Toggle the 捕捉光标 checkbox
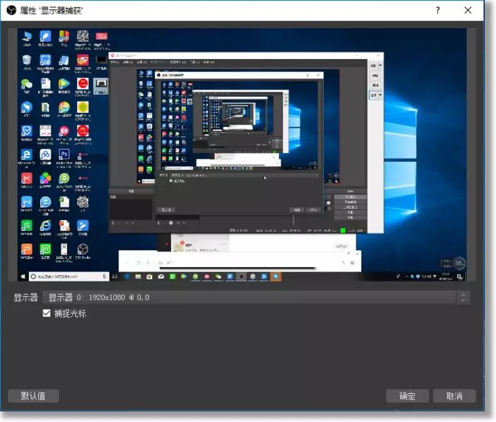The height and width of the screenshot is (422, 496). (x=46, y=314)
